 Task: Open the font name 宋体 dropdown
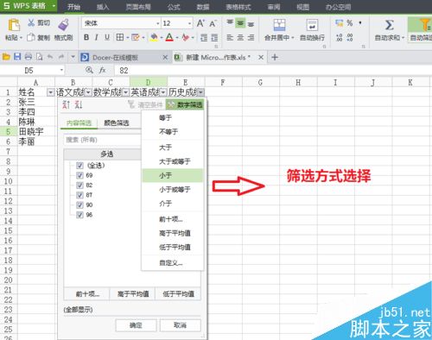pos(158,23)
